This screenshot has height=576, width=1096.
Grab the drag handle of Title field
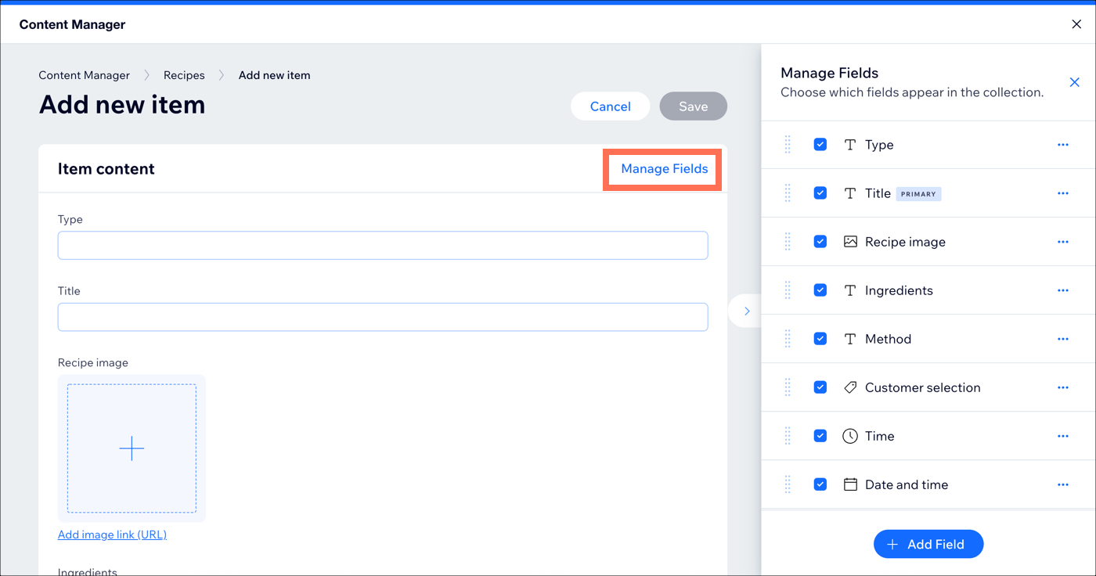coord(788,193)
